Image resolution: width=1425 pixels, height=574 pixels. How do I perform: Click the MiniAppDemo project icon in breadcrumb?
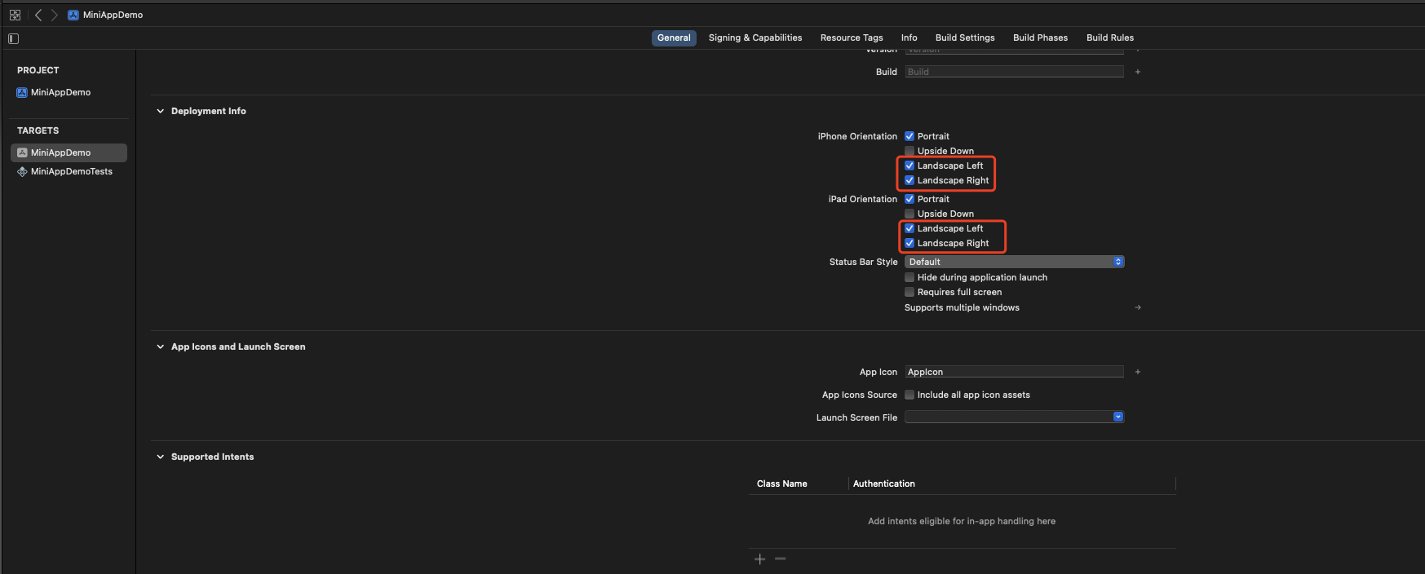73,15
